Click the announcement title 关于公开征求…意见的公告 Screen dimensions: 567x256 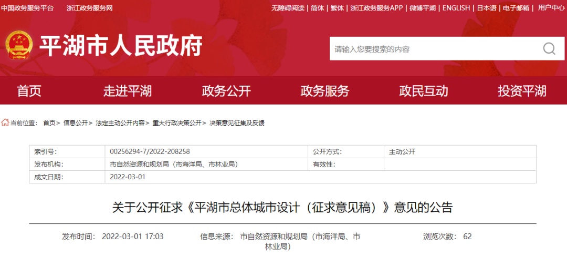282,208
